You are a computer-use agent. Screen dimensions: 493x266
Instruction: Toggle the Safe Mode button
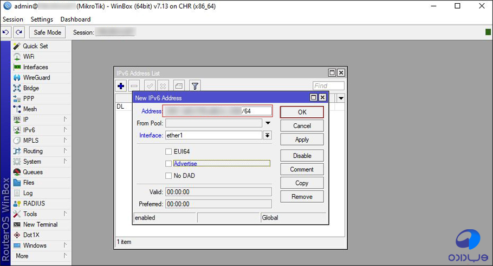pyautogui.click(x=48, y=32)
